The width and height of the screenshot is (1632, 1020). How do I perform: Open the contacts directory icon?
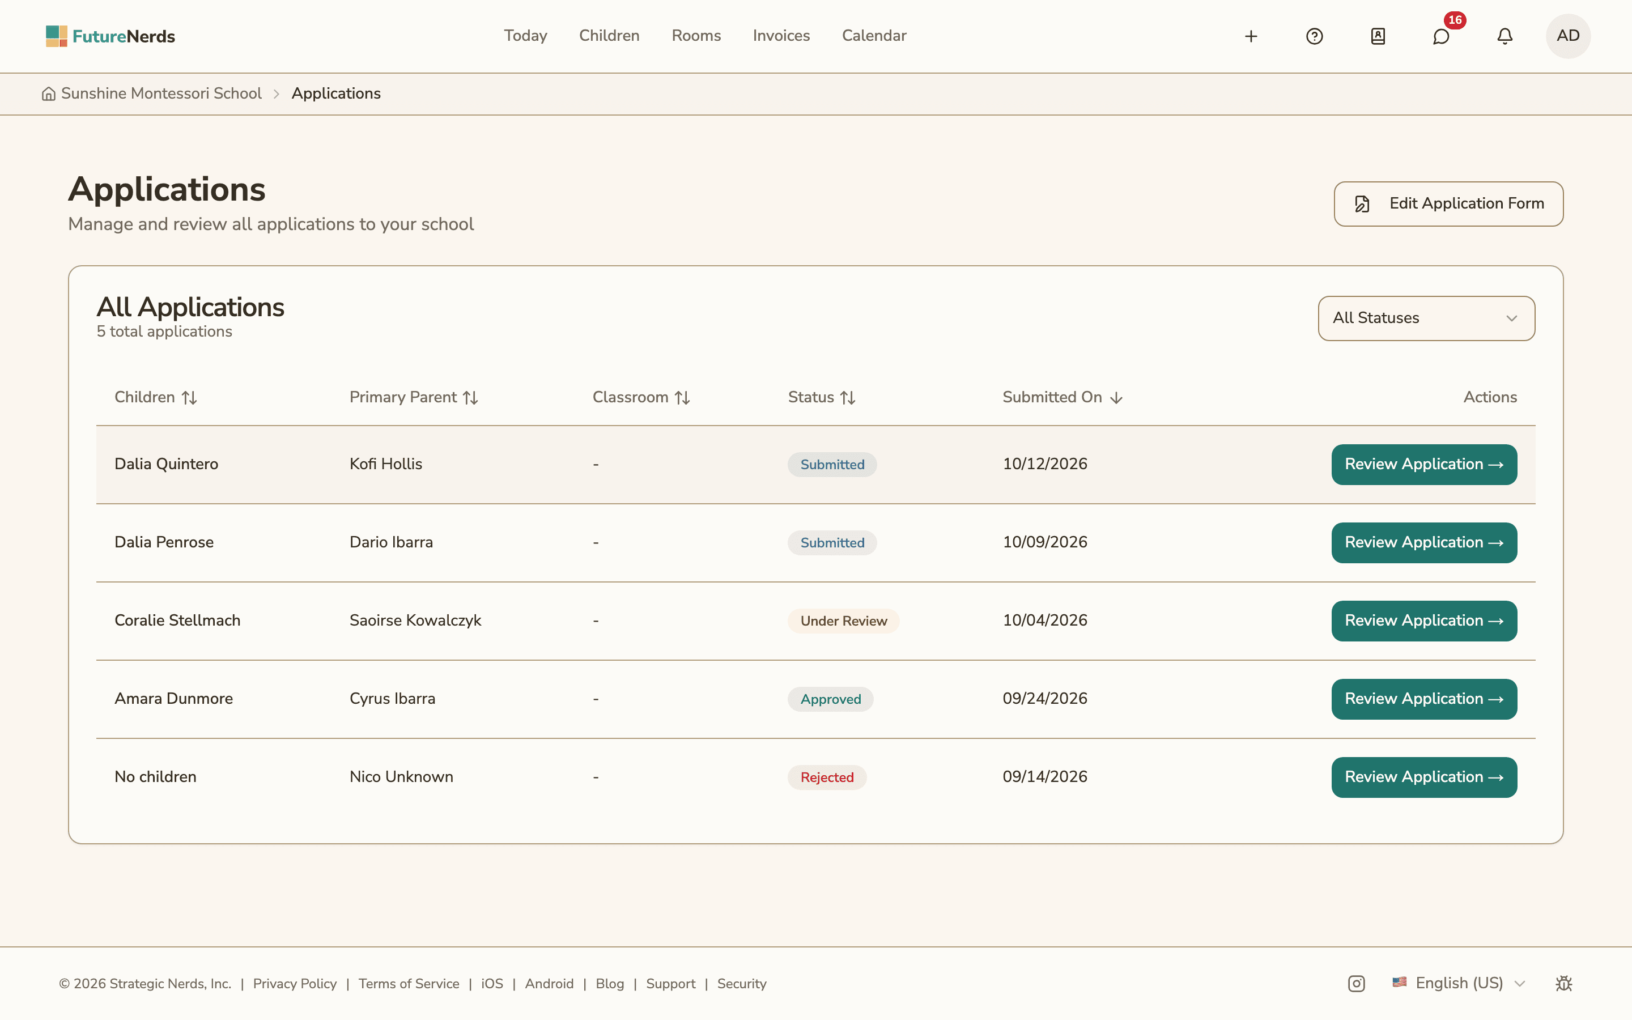coord(1378,36)
